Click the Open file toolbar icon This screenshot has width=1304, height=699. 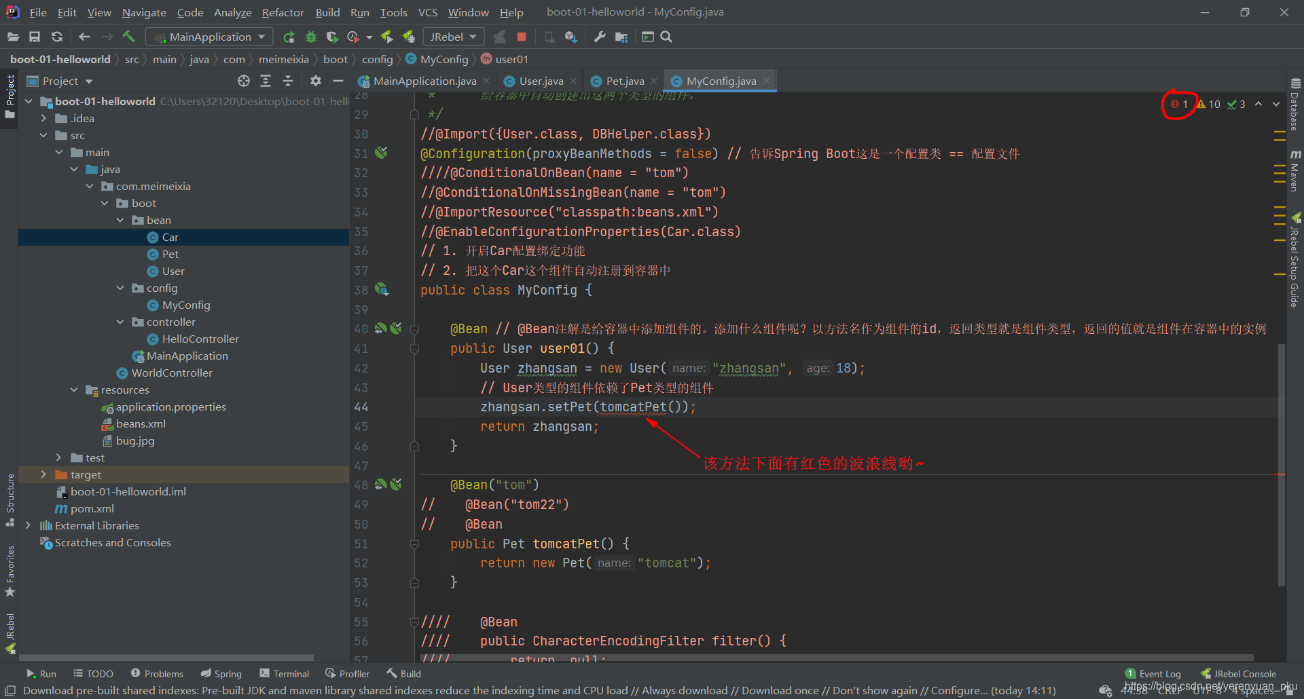(x=13, y=37)
